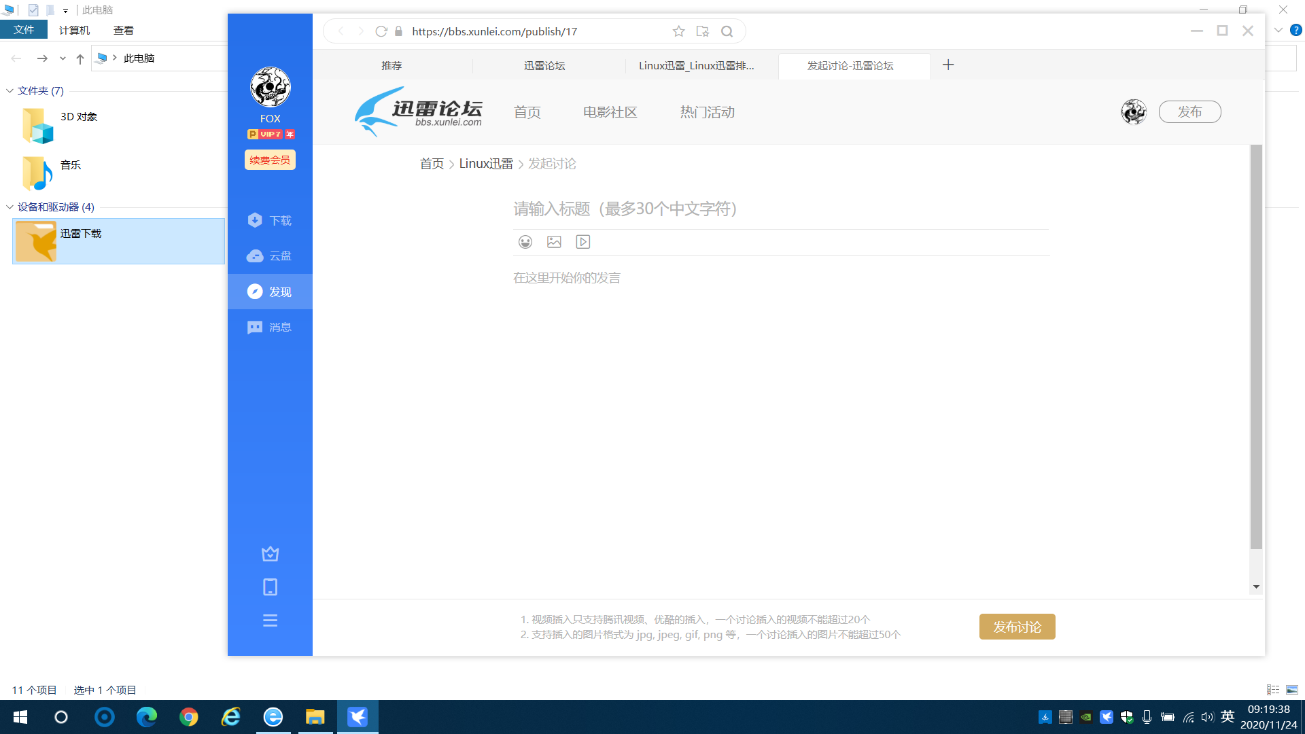The height and width of the screenshot is (734, 1305).
Task: Open the emoji picker in the editor
Action: tap(525, 241)
